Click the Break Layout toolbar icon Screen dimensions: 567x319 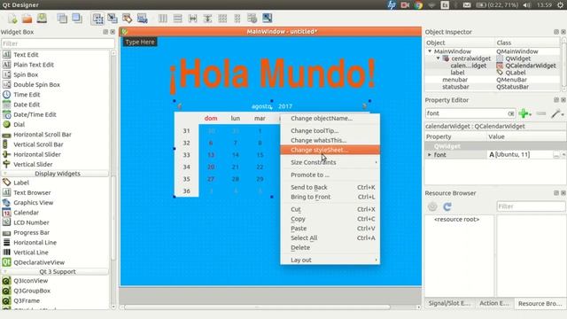[x=252, y=18]
